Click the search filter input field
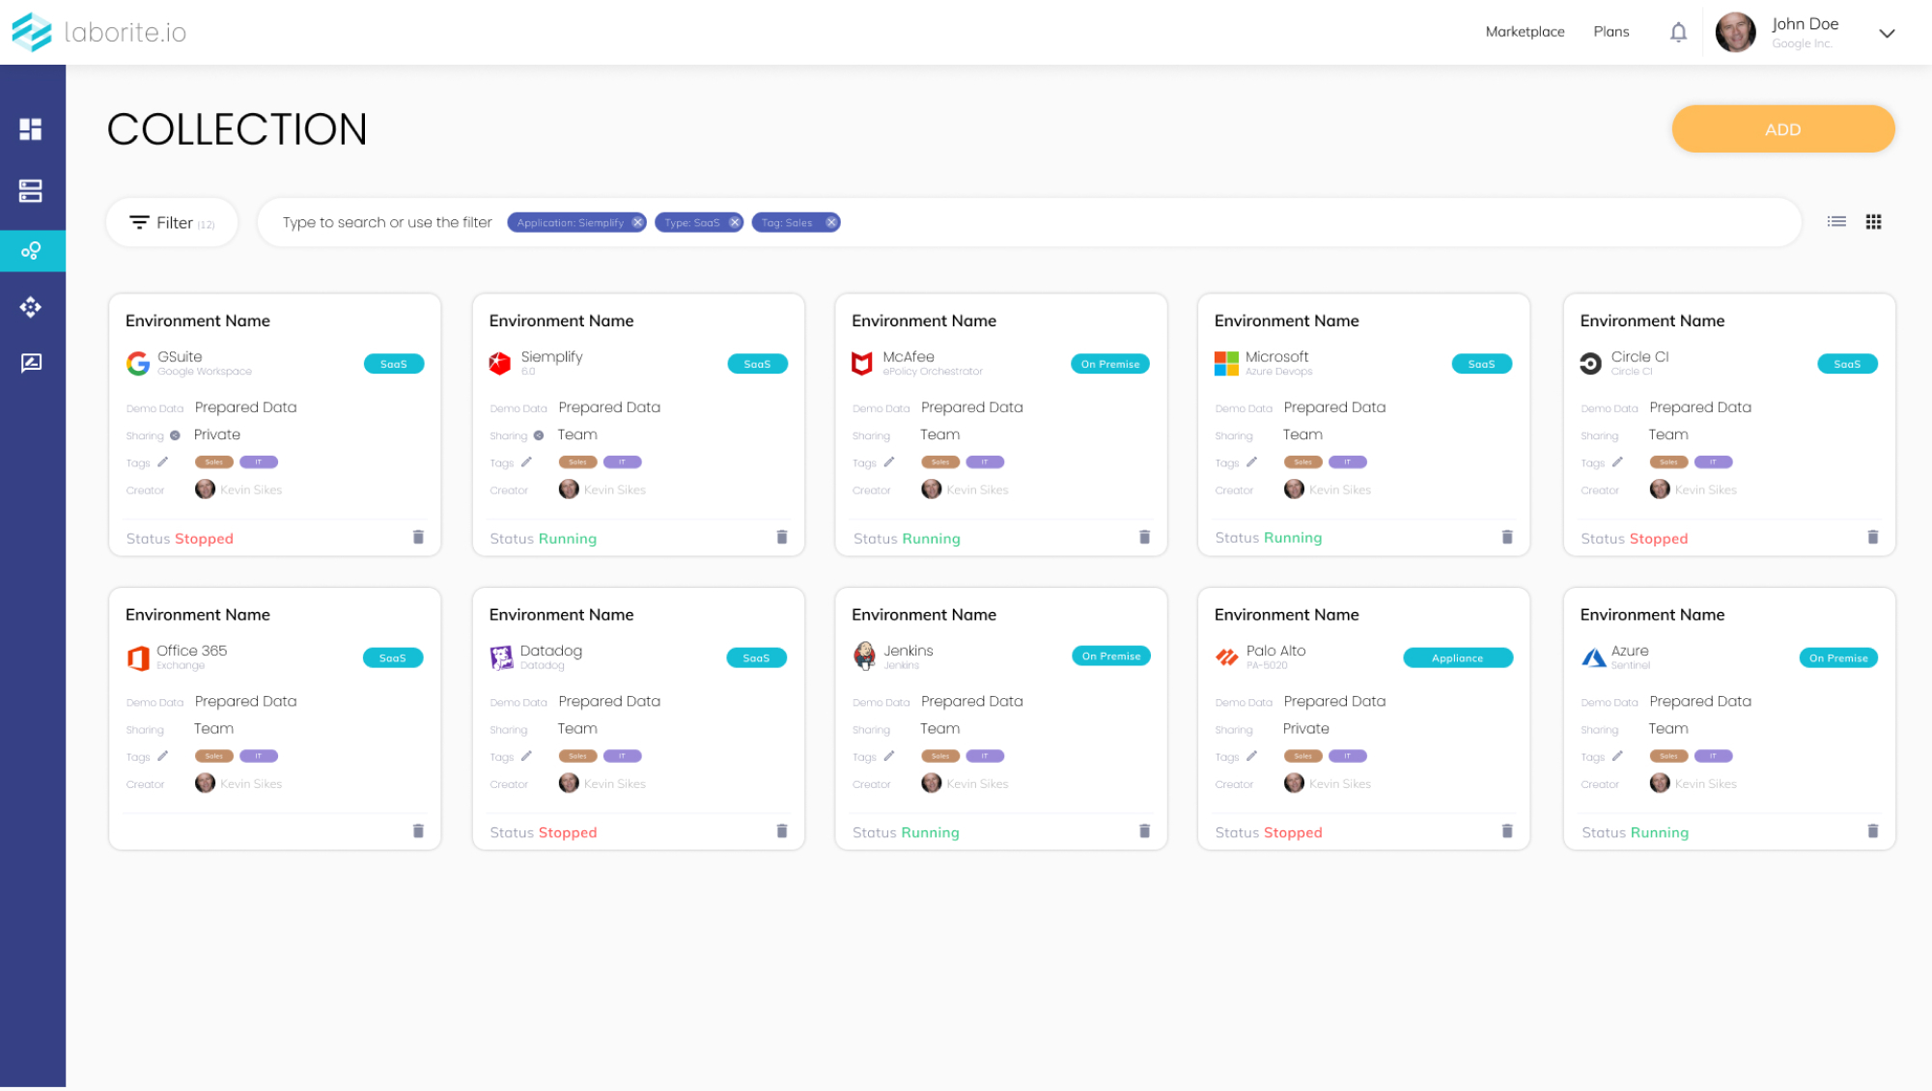 (387, 223)
